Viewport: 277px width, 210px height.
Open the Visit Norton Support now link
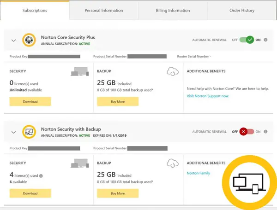[208, 96]
